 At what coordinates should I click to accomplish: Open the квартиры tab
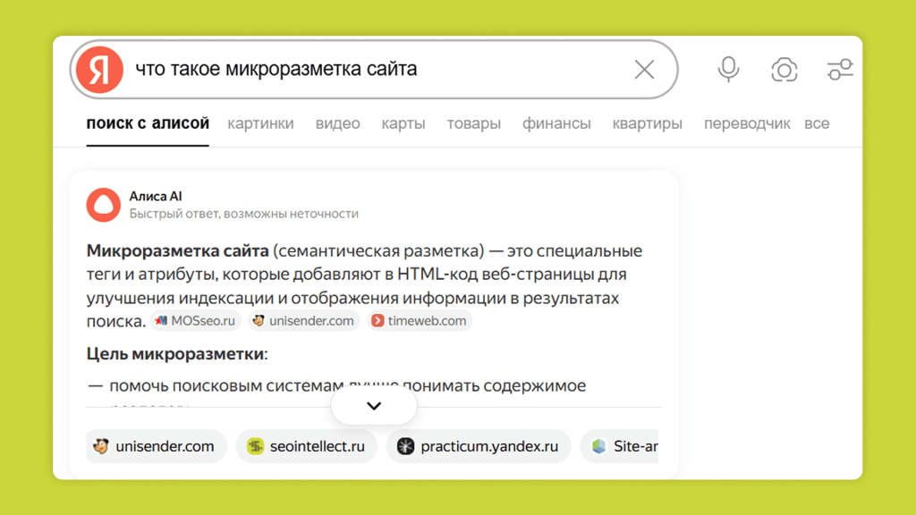[x=647, y=123]
